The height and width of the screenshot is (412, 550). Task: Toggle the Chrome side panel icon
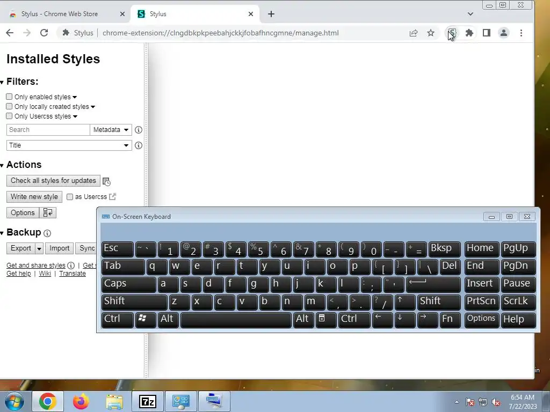pos(487,33)
